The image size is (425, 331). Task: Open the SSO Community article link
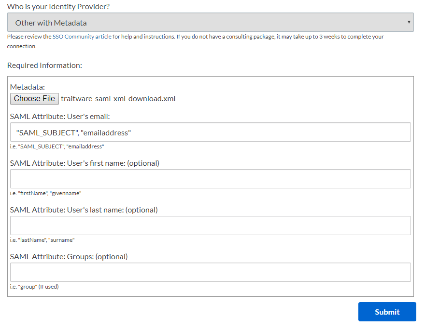[82, 37]
